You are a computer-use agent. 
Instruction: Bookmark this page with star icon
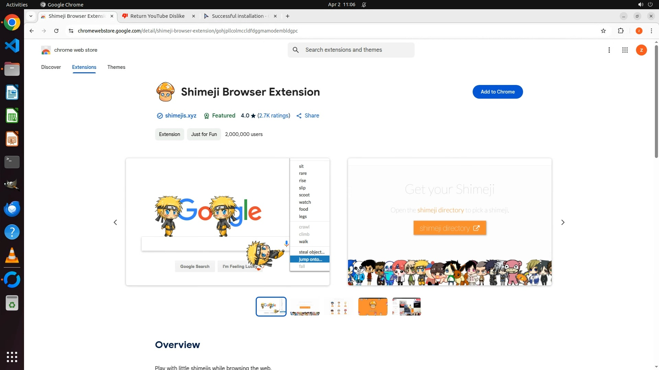603,31
